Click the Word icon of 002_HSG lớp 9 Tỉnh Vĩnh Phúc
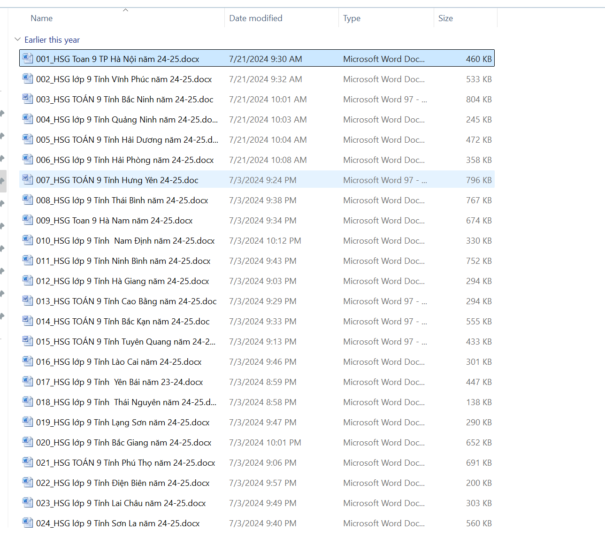 tap(28, 78)
